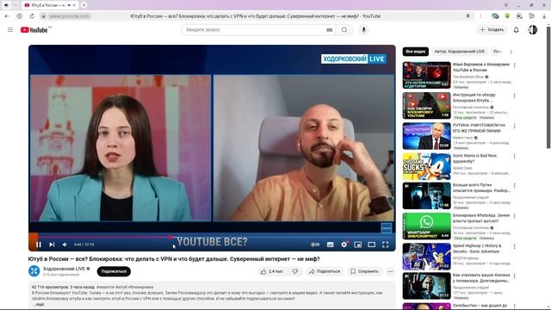Screen dimensions: 551x310
Task: Open Ходорковский LIVE channel avatar
Action: coord(34,271)
